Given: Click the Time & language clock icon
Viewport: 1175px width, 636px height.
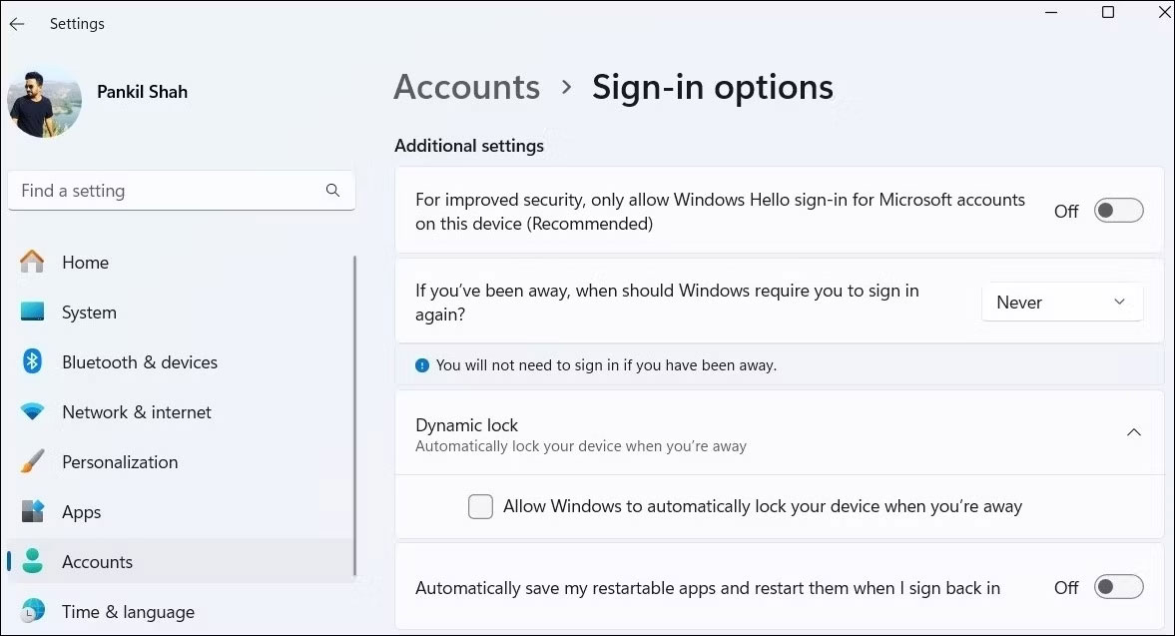Looking at the screenshot, I should click(x=32, y=611).
